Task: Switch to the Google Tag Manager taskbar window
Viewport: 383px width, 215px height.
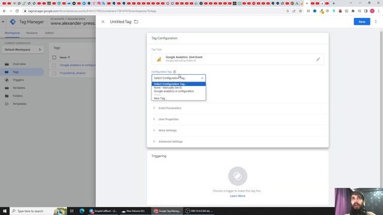Action: pos(168,211)
